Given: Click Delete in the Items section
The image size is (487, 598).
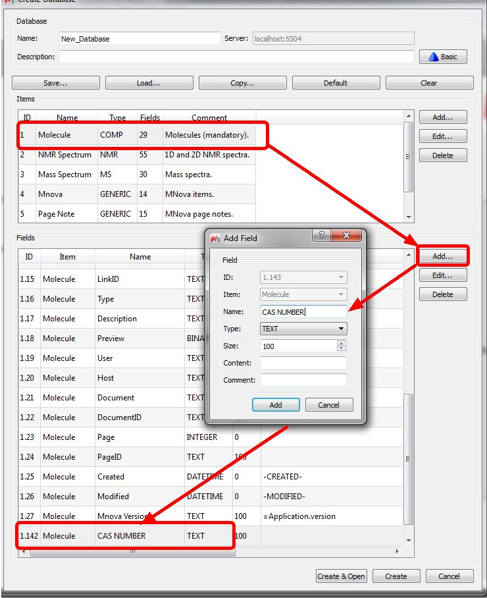Looking at the screenshot, I should 443,155.
